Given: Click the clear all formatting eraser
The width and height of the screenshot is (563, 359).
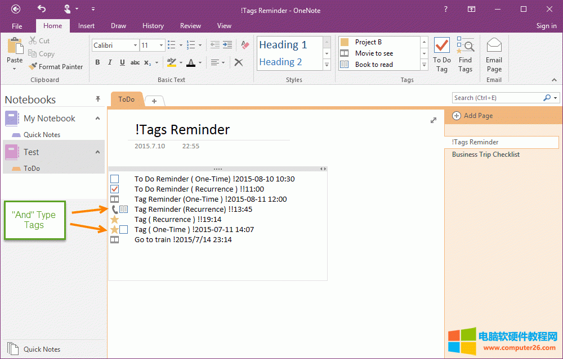Looking at the screenshot, I should click(x=245, y=45).
